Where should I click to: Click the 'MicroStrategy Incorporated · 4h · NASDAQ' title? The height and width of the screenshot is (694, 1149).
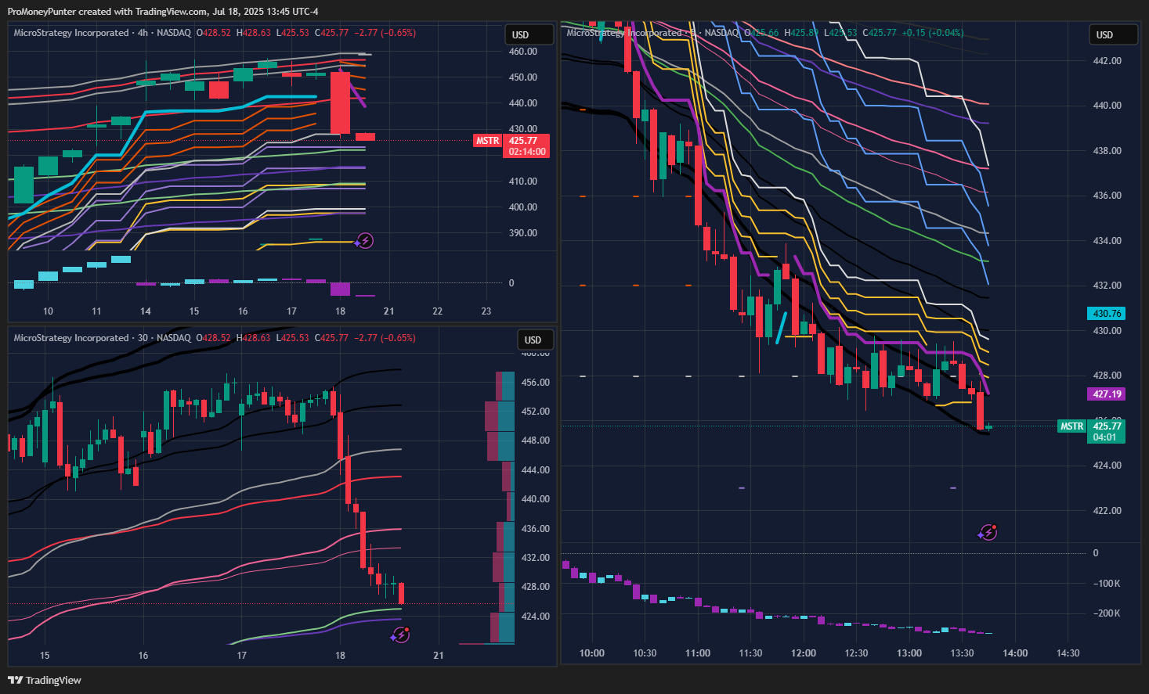102,33
